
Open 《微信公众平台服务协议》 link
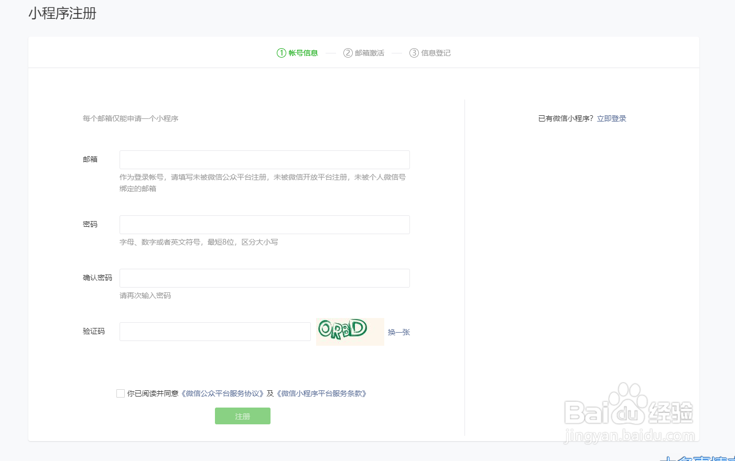click(x=222, y=393)
